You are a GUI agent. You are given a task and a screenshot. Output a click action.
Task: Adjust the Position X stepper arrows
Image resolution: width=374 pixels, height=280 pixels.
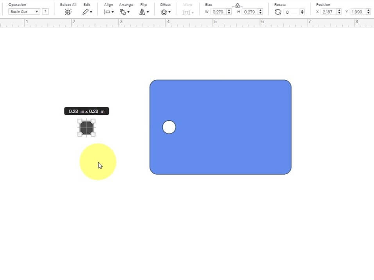pyautogui.click(x=339, y=12)
